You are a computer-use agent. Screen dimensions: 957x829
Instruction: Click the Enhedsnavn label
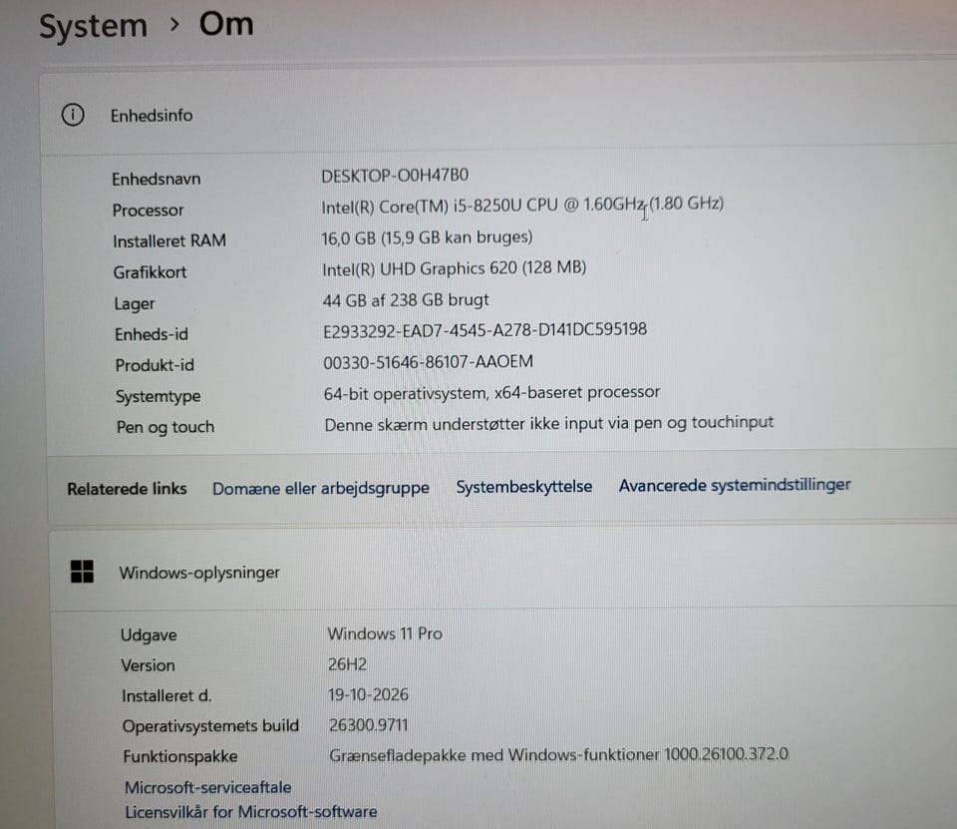[157, 179]
